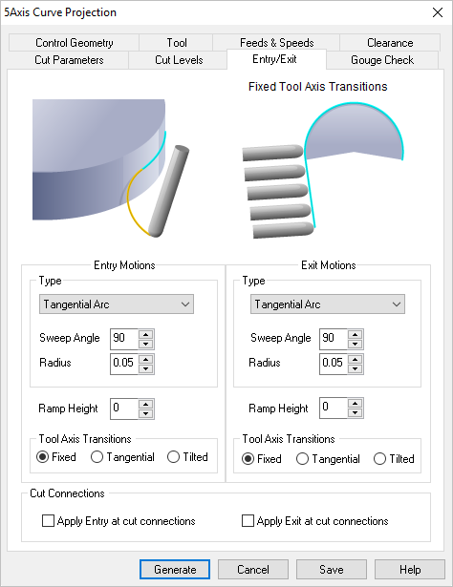
Task: Open the Tool tab
Action: click(x=176, y=43)
